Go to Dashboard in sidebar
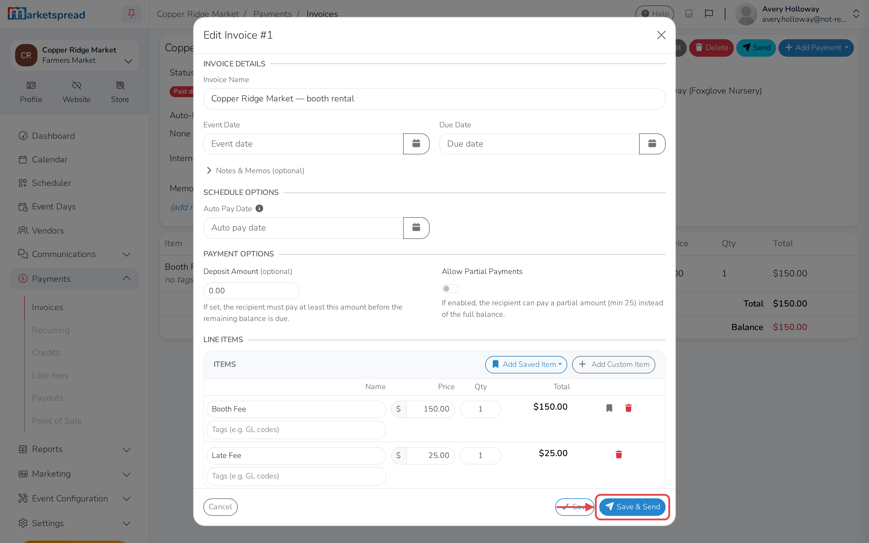This screenshot has height=543, width=869. (53, 136)
